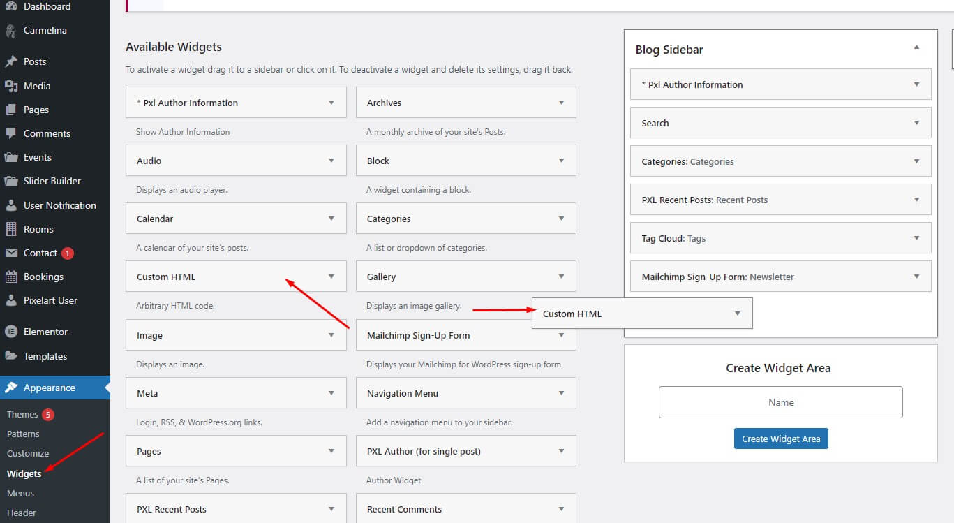954x523 pixels.
Task: Click the Bookings calendar icon
Action: [x=11, y=277]
